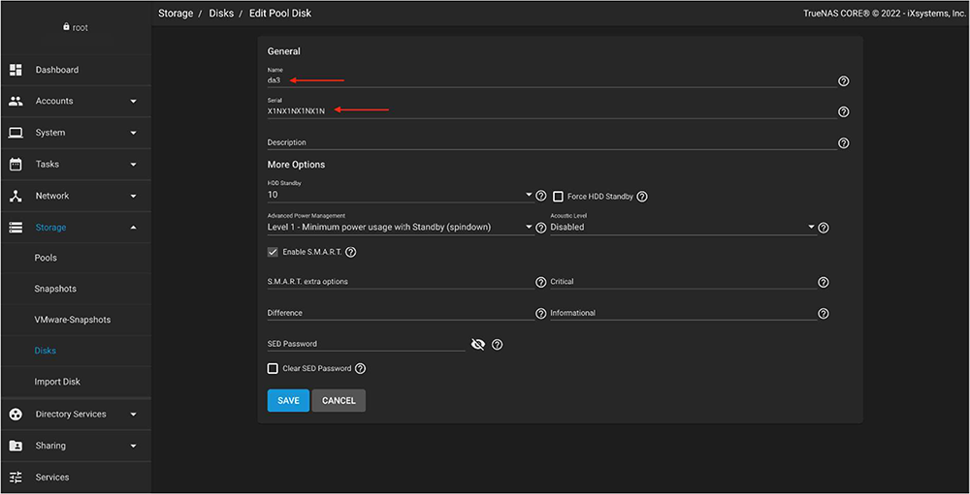The height and width of the screenshot is (494, 970).
Task: Click the CANCEL button
Action: [x=339, y=401]
